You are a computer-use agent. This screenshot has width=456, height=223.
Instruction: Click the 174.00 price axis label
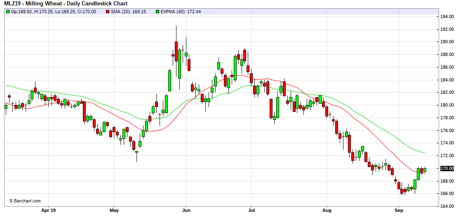point(447,143)
